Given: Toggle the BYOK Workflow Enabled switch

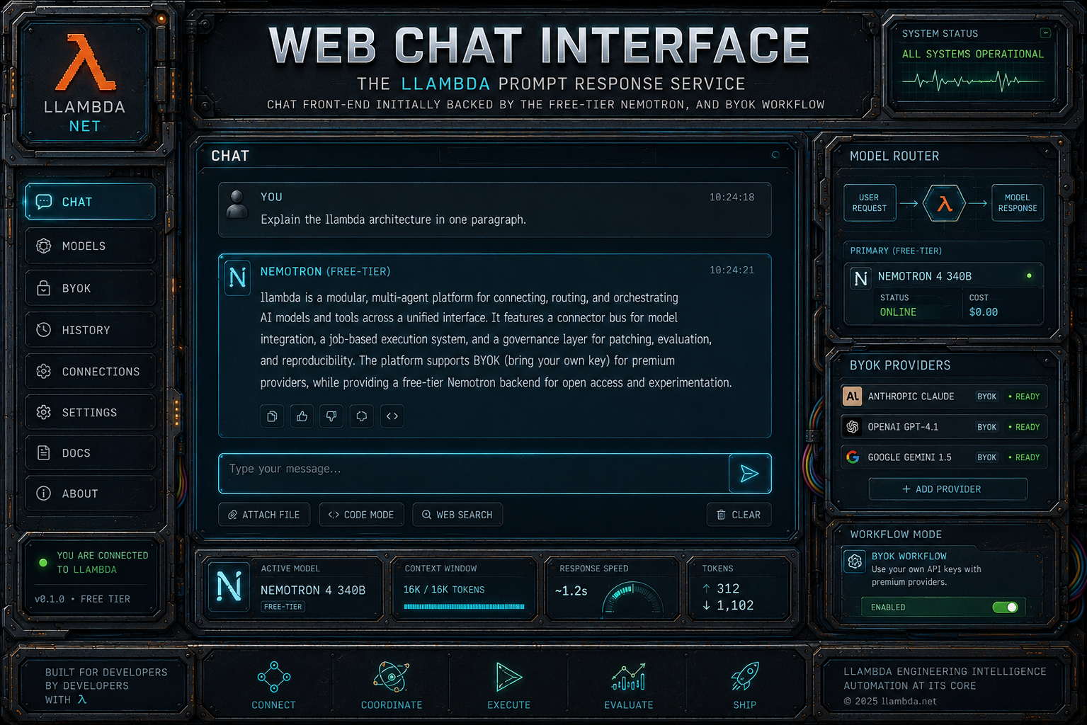Looking at the screenshot, I should point(1005,607).
